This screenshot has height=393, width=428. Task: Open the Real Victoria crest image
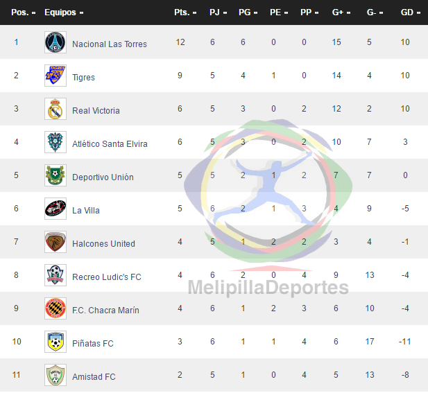tap(55, 109)
